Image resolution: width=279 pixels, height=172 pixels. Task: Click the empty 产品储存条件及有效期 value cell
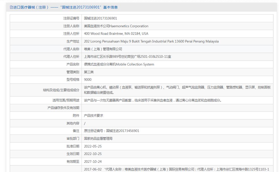tap(177, 108)
